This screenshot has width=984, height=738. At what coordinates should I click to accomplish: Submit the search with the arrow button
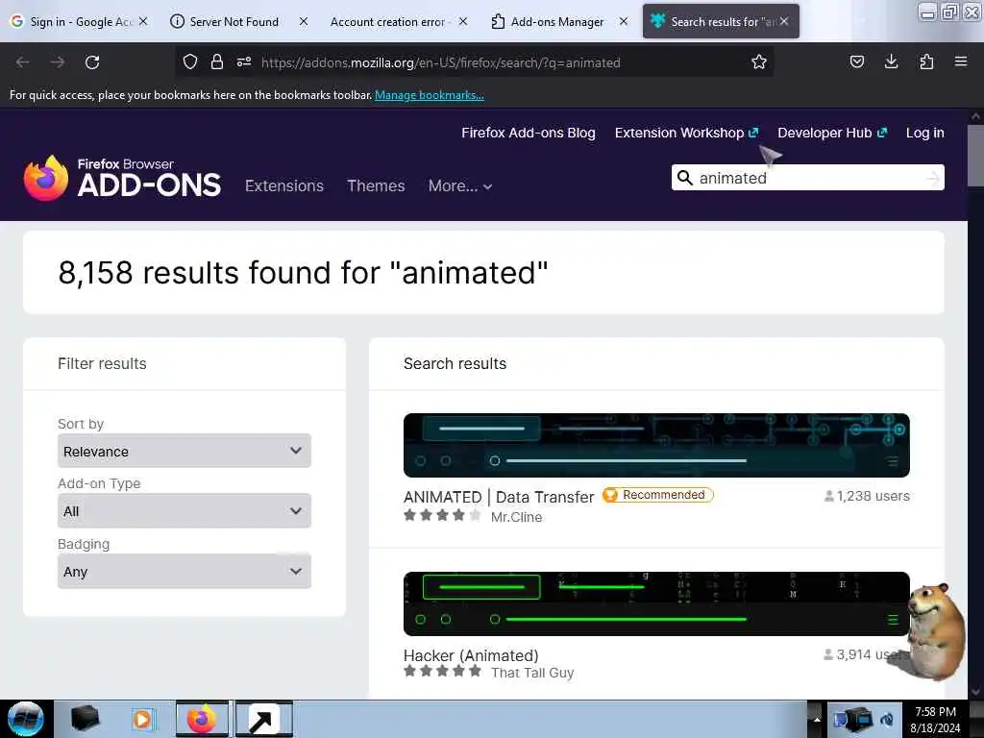932,178
